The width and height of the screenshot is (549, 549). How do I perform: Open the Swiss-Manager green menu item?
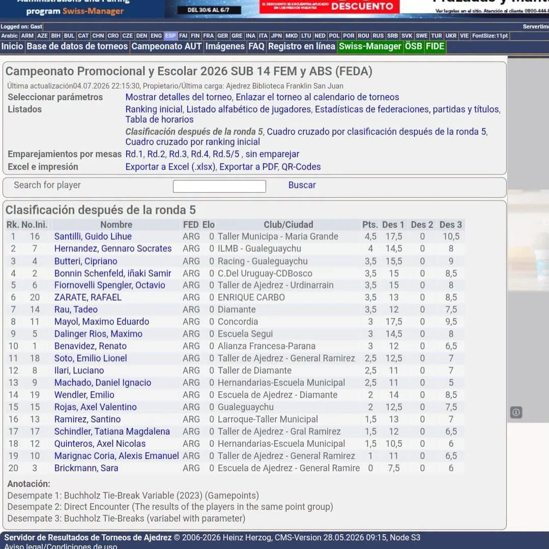pos(370,47)
